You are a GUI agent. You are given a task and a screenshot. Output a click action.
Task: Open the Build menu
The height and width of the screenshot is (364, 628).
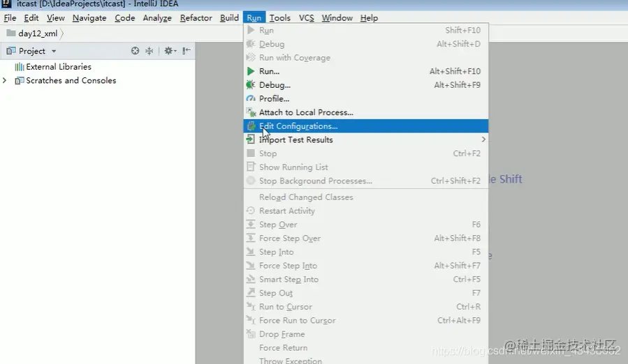230,18
